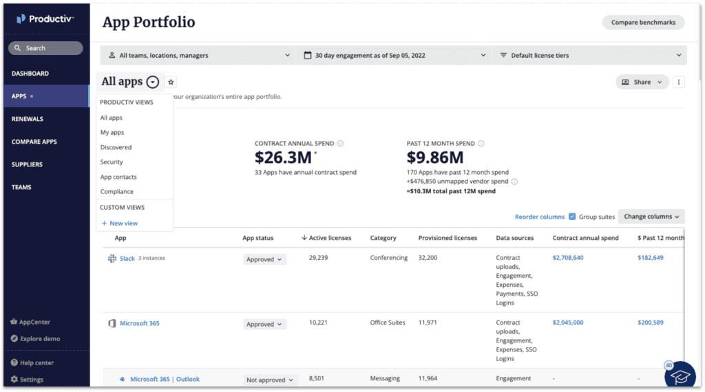Collapse the All apps view selector arrow
Screen dimensions: 705x392
[153, 82]
